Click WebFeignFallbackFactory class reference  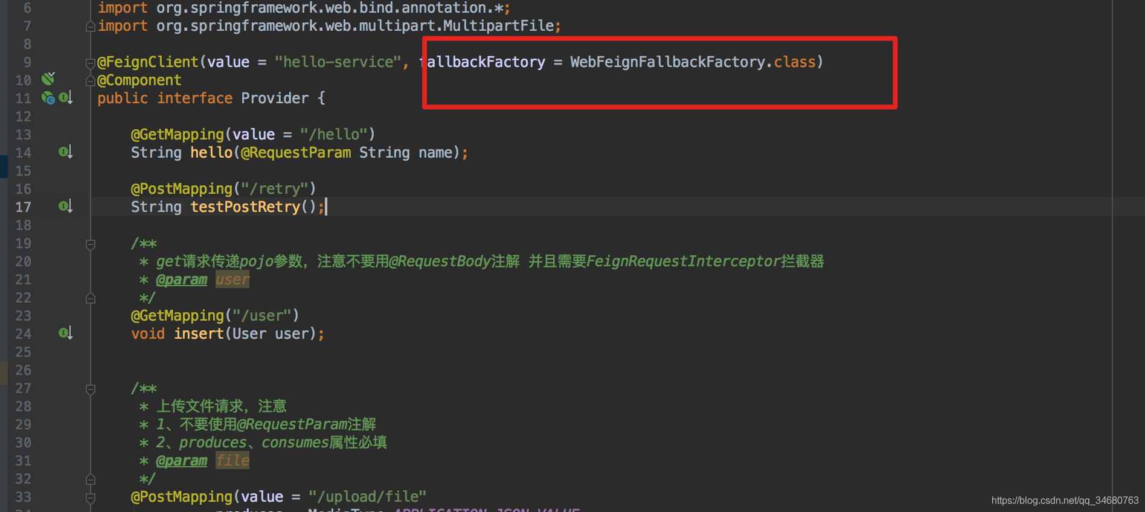[x=668, y=62]
